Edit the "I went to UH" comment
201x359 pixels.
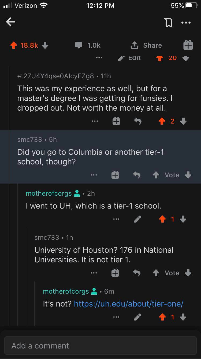click(137, 220)
